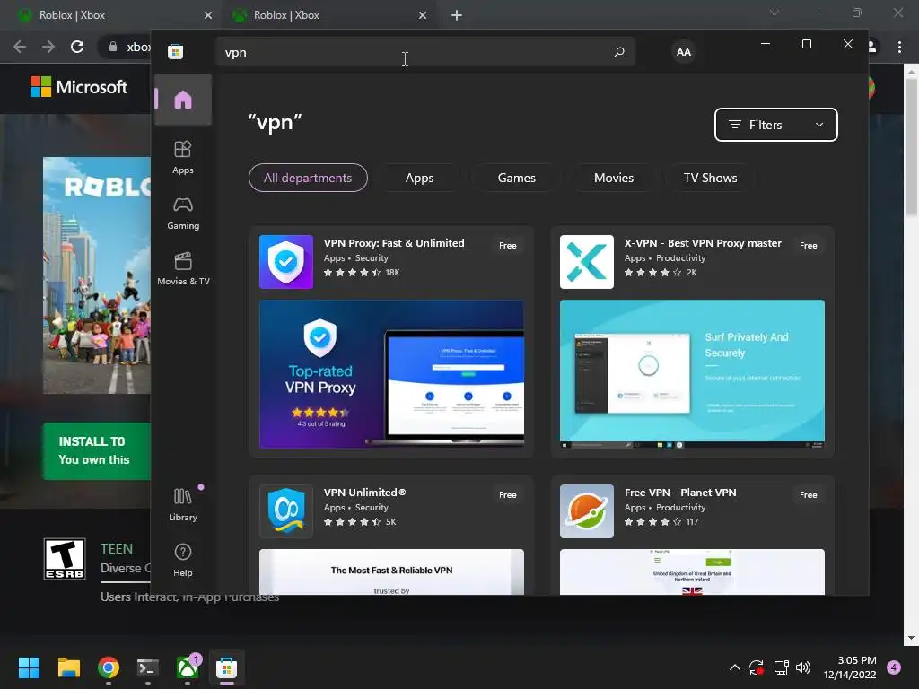This screenshot has width=919, height=689.
Task: Select the Movies department filter
Action: coord(614,178)
